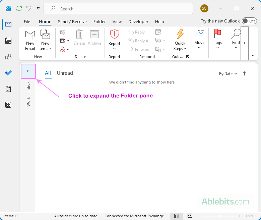Create a New Email
Image resolution: width=261 pixels, height=220 pixels.
pyautogui.click(x=30, y=40)
